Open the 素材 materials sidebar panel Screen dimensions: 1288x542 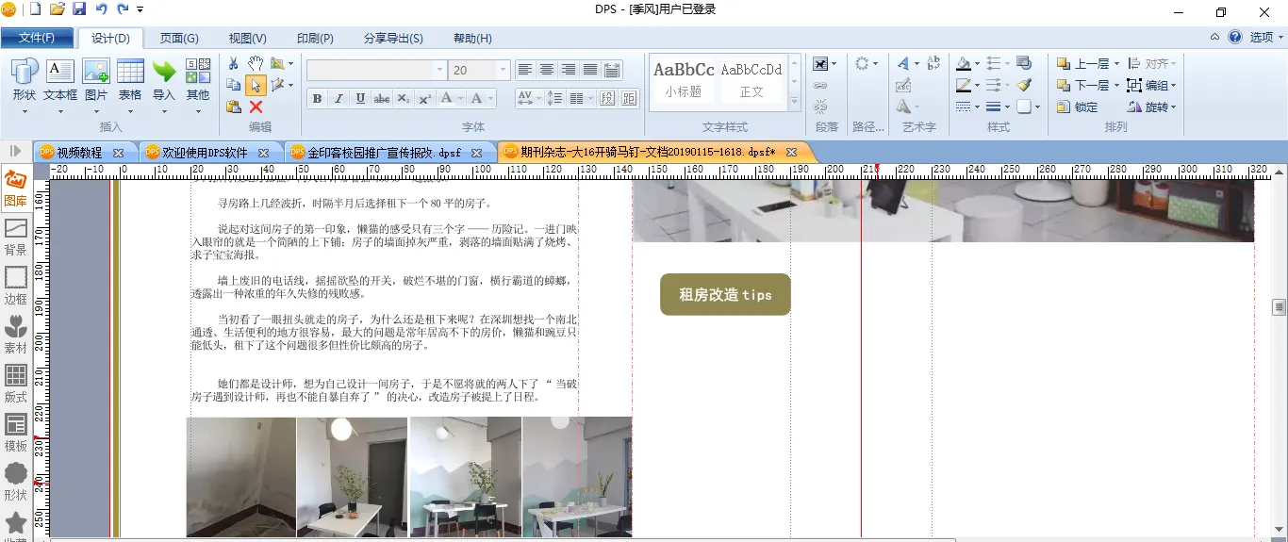coord(16,336)
